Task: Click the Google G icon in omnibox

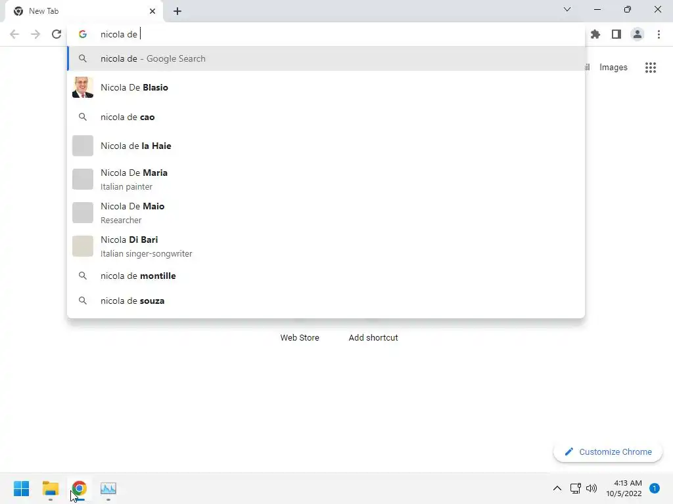Action: coord(83,34)
